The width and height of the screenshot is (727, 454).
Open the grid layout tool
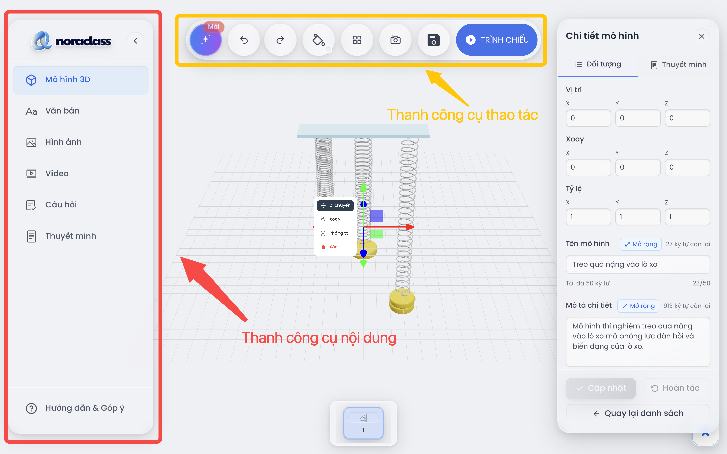[357, 40]
